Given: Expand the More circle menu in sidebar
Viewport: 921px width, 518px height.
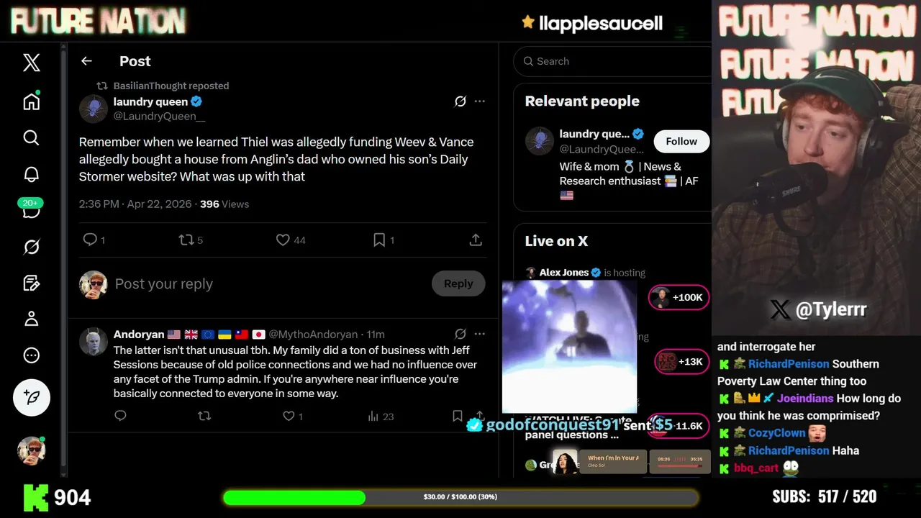Looking at the screenshot, I should (31, 355).
